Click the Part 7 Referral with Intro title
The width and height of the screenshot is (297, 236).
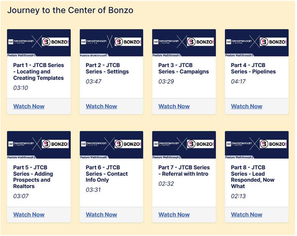click(184, 171)
